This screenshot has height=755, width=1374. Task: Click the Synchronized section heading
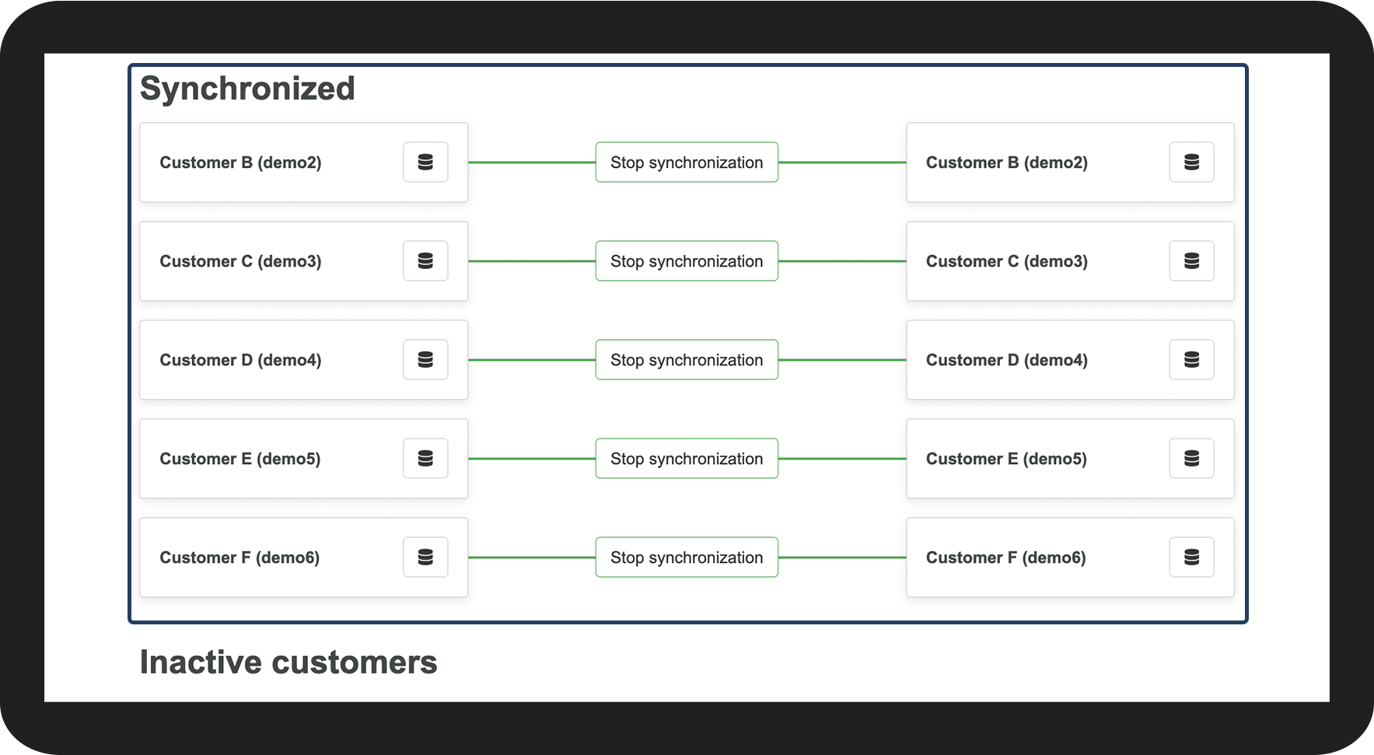tap(247, 89)
